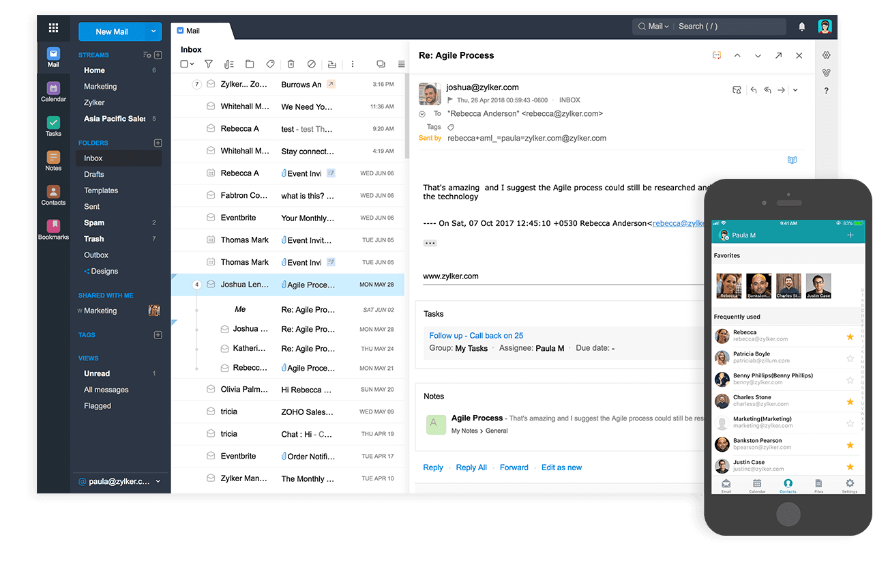Add a new folder with plus icon

click(x=158, y=143)
